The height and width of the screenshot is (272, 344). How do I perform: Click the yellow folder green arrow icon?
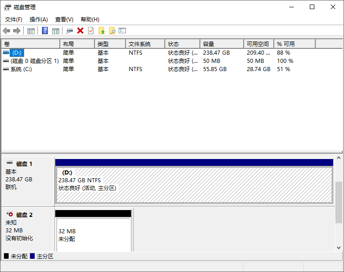101,31
